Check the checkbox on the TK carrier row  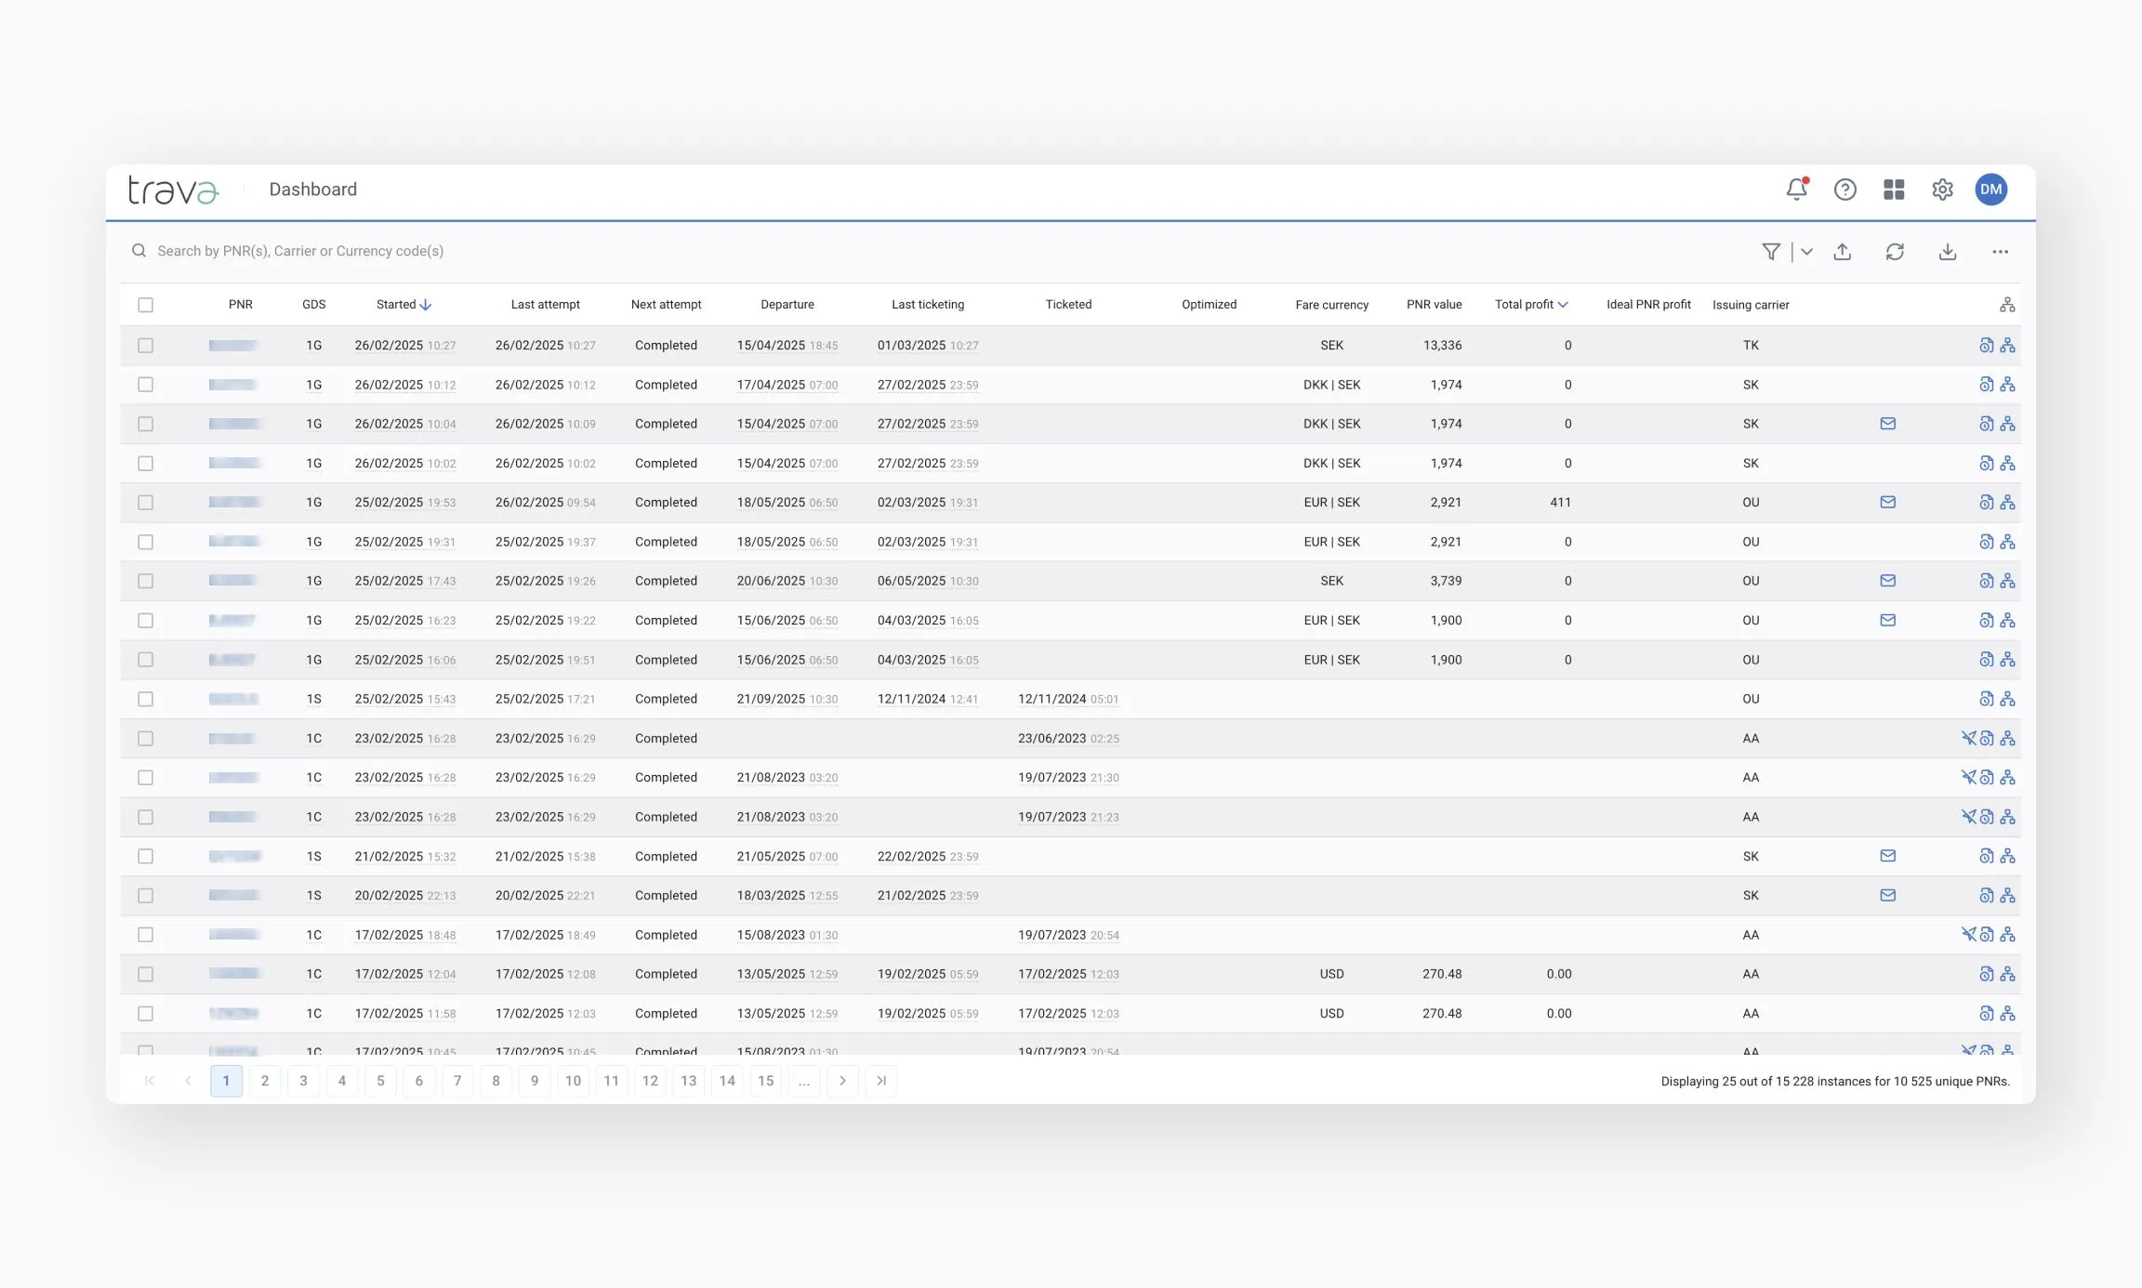146,345
